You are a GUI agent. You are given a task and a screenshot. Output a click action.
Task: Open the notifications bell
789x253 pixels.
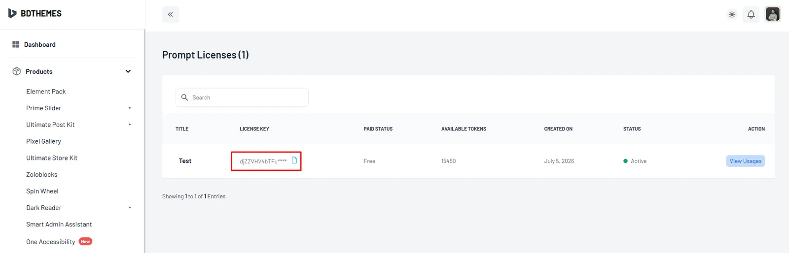pyautogui.click(x=751, y=14)
